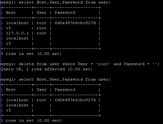Click the root user in second table
163x124 pixels.
(x=42, y=100)
